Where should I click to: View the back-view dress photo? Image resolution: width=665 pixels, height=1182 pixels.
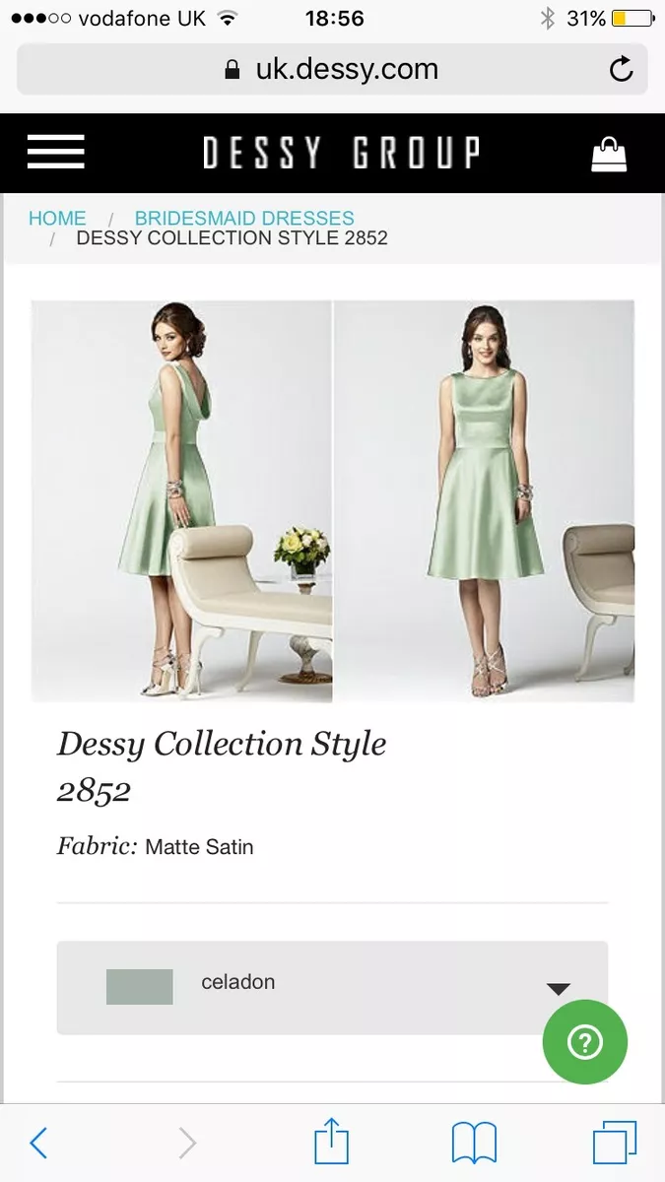(x=181, y=500)
